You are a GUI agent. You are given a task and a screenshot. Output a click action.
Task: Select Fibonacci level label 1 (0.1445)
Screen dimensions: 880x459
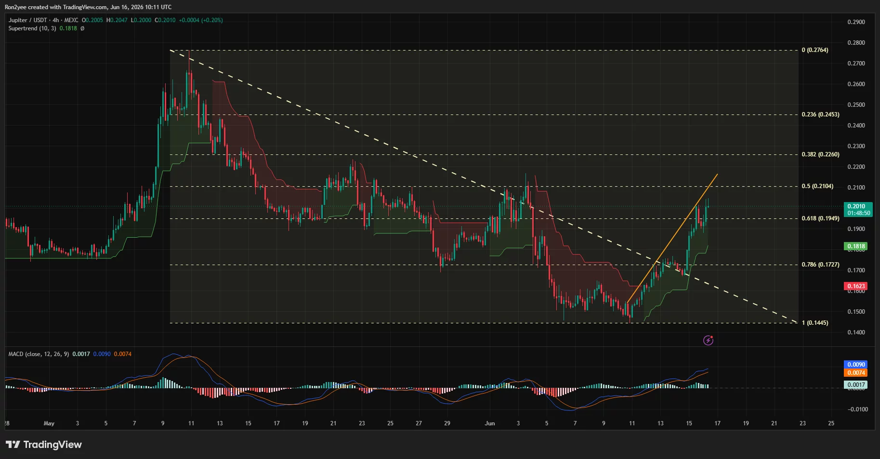[x=815, y=323]
